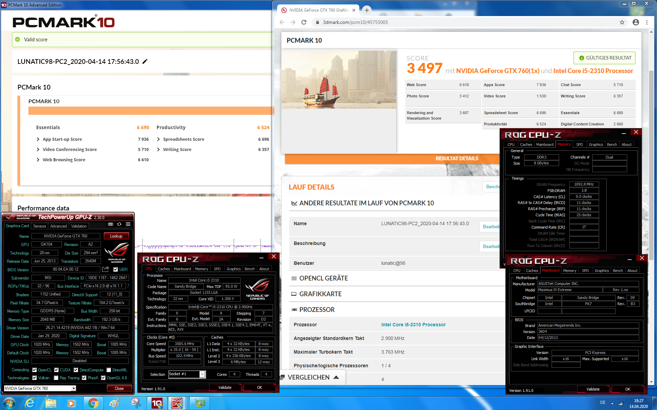The image size is (657, 410).
Task: Open the Socket #1 selection dropdown
Action: coord(203,374)
